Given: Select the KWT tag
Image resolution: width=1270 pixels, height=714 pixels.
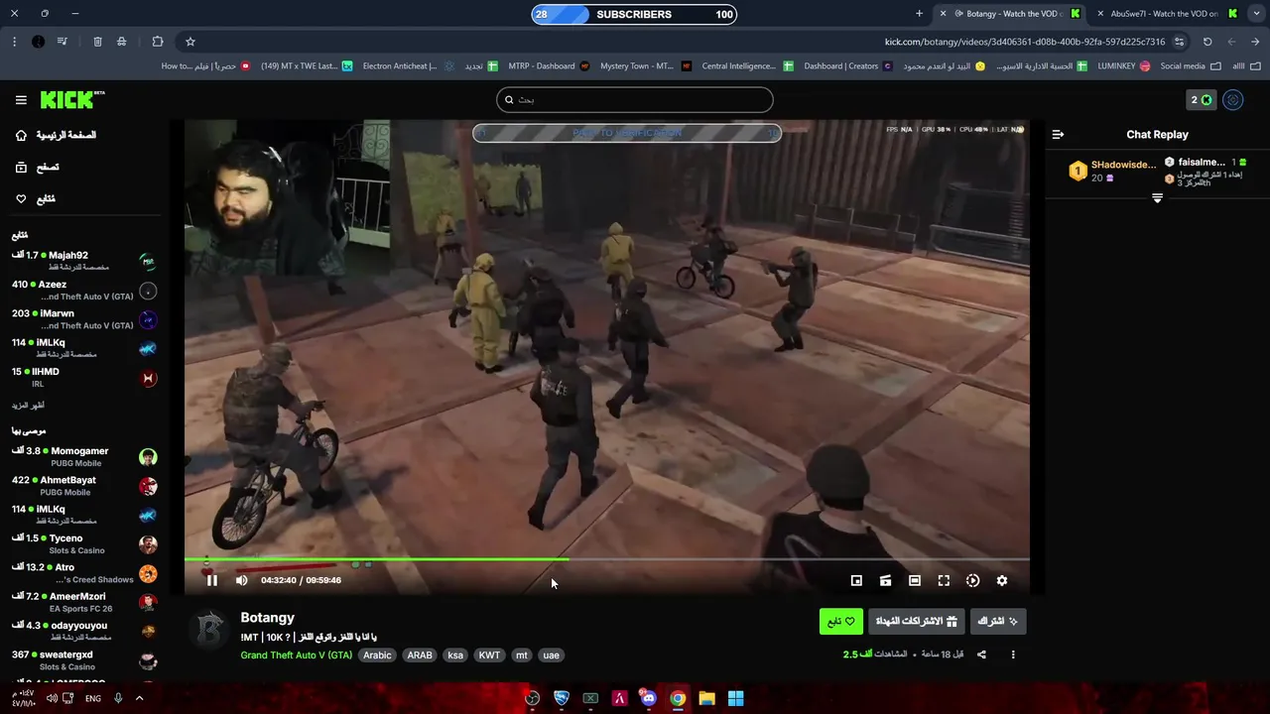Looking at the screenshot, I should pos(489,655).
